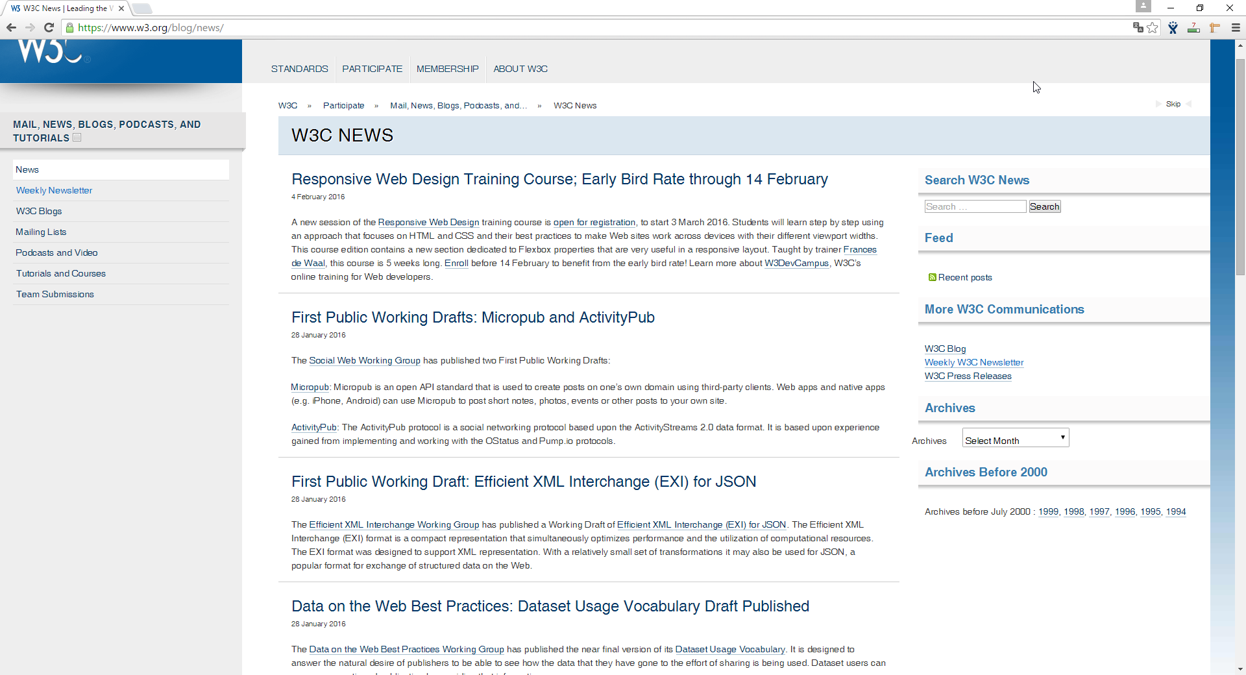The image size is (1246, 675).
Task: Open the translate page icon in address bar
Action: coord(1138,27)
